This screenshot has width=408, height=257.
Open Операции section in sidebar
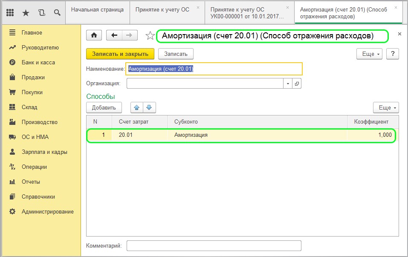[x=34, y=167]
